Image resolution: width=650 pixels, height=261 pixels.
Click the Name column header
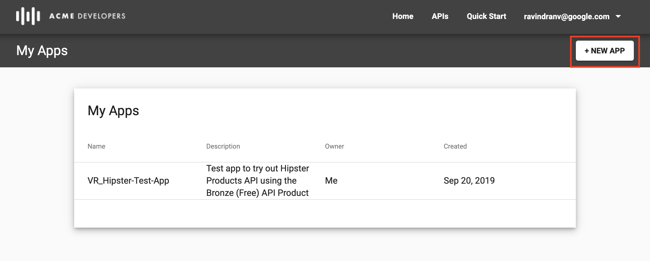(96, 146)
